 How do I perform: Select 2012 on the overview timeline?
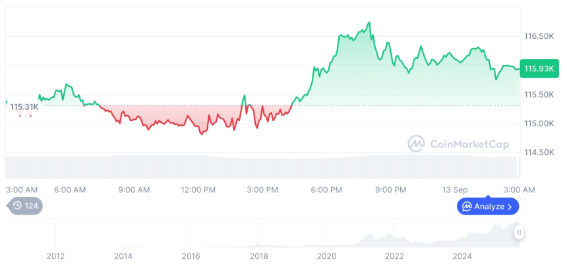pyautogui.click(x=55, y=255)
